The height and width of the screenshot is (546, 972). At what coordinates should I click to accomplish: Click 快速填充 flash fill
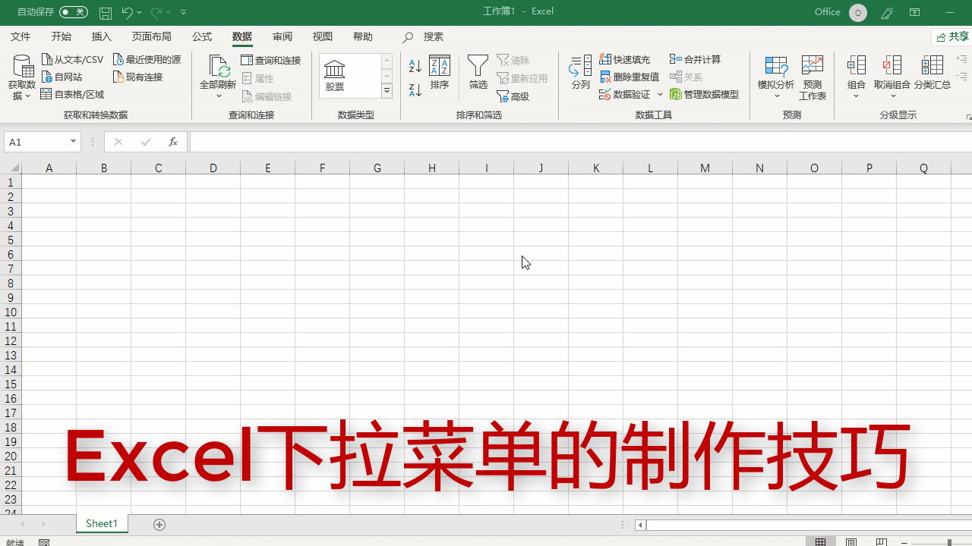(625, 59)
